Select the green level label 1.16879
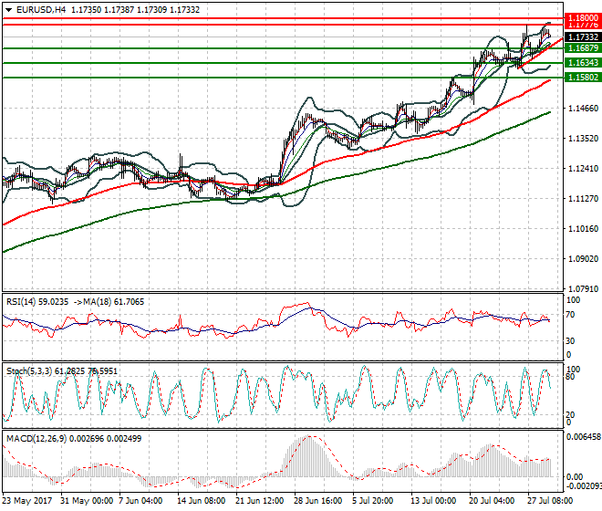Viewport: 602px width, 511px height. 583,48
